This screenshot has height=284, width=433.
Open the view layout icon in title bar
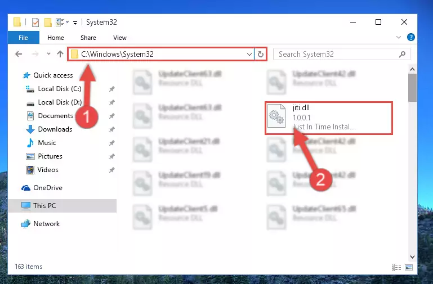[x=60, y=22]
